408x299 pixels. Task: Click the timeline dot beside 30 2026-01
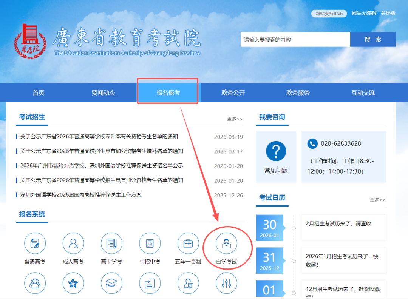point(294,228)
